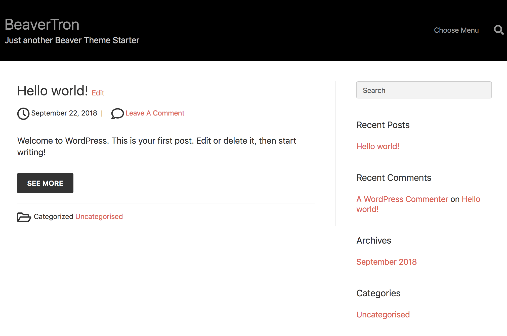Open the Choose Menu navigation item
Image resolution: width=507 pixels, height=336 pixels.
click(x=456, y=30)
